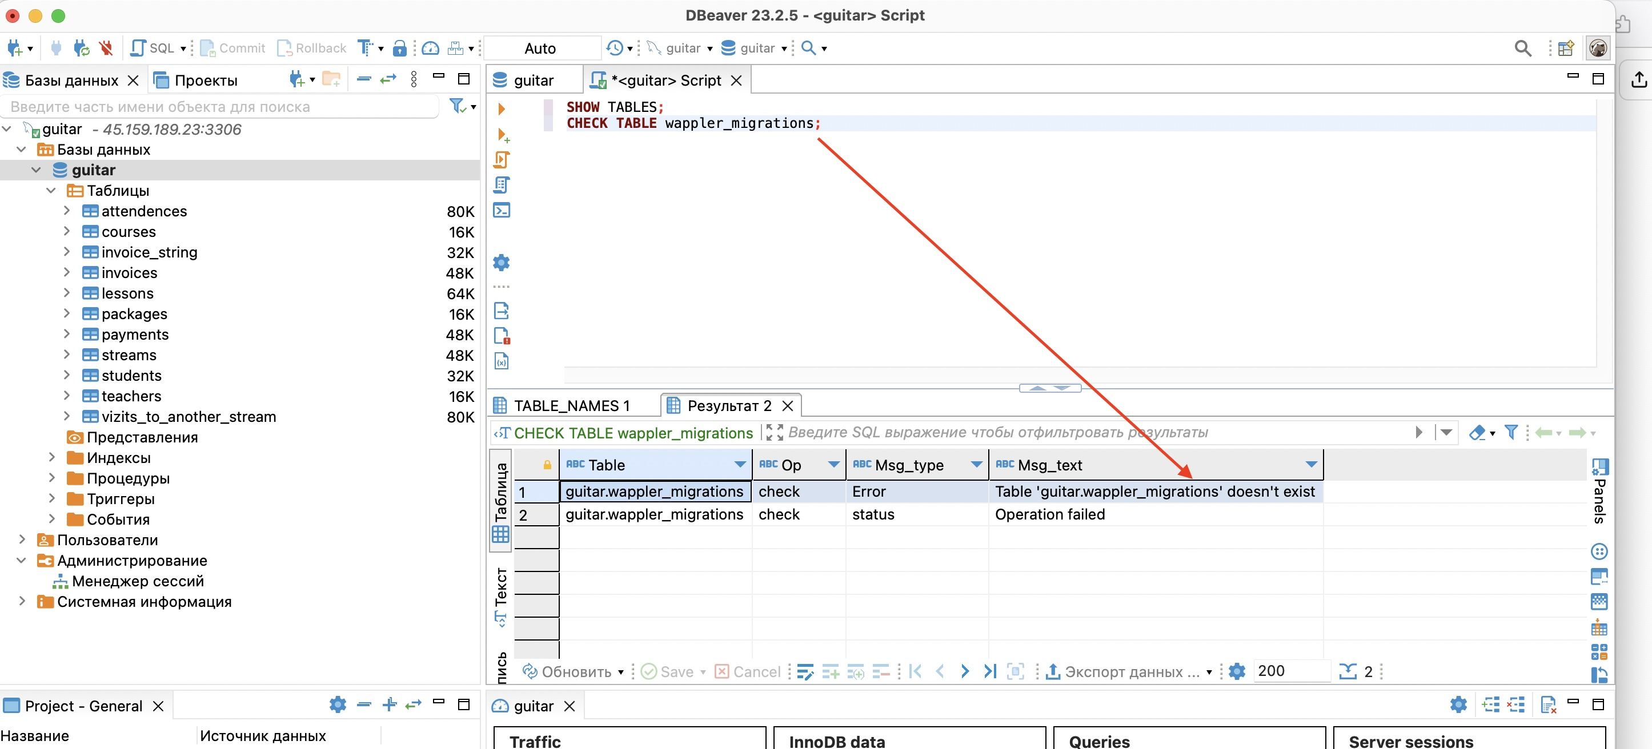Select the vizits_to_another_stream table

tap(189, 417)
